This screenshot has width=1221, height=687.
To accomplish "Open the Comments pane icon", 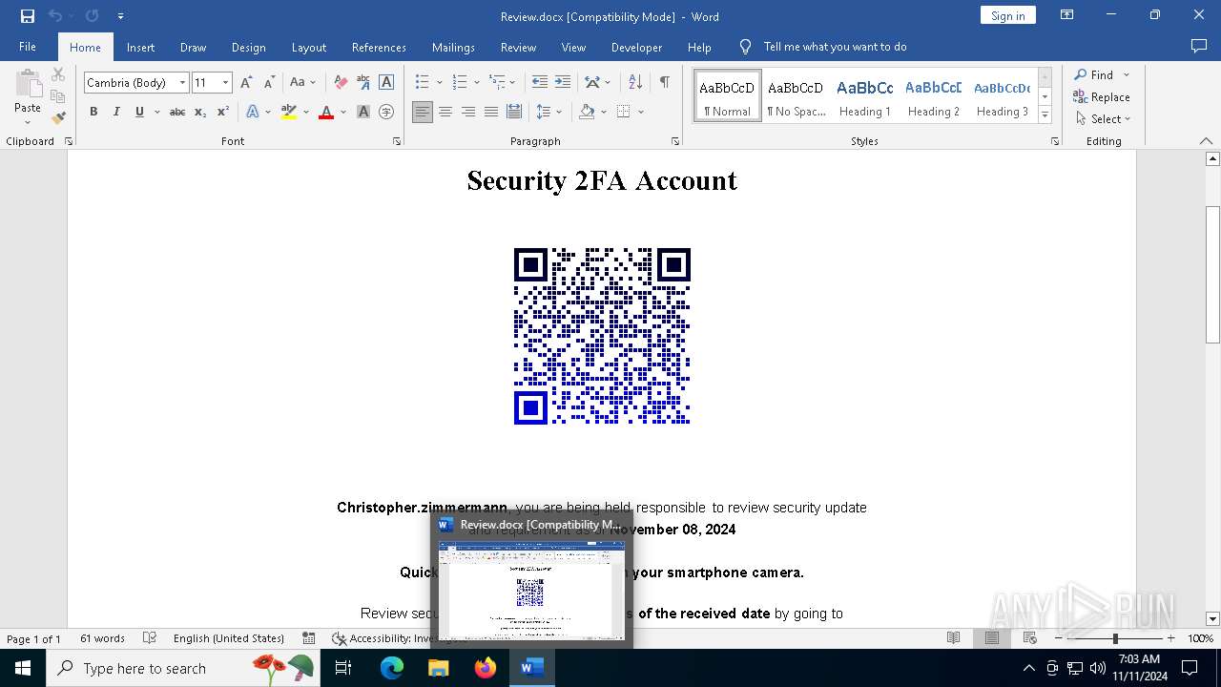I will pyautogui.click(x=1199, y=47).
